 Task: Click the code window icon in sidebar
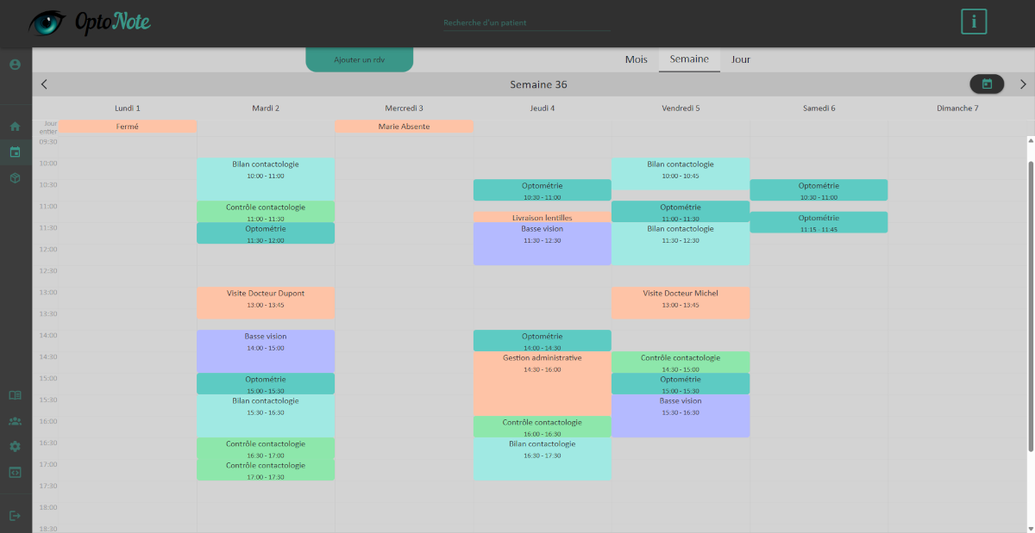point(15,472)
